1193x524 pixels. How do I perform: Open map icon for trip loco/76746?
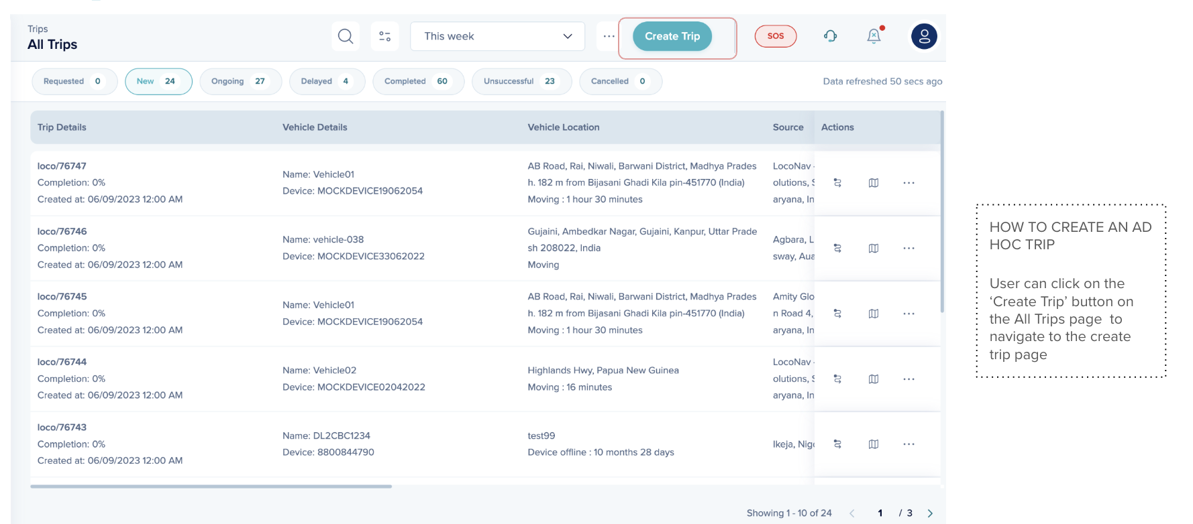point(874,249)
